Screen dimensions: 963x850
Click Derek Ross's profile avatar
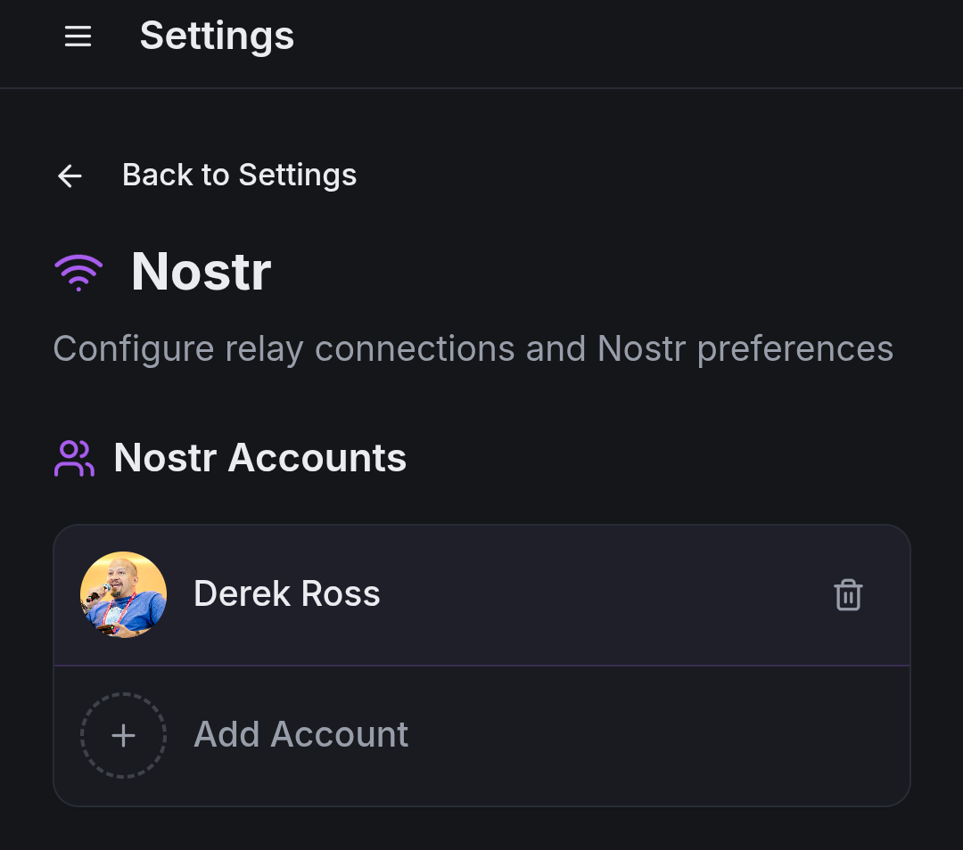tap(124, 593)
